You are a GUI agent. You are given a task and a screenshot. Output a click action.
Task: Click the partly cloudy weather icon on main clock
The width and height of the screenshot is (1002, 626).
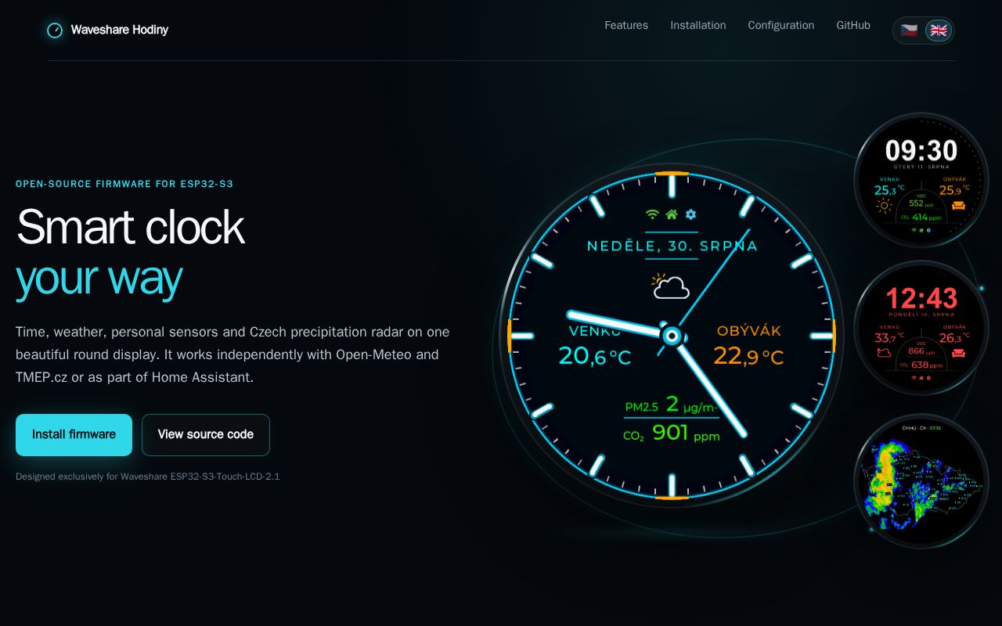(x=671, y=286)
